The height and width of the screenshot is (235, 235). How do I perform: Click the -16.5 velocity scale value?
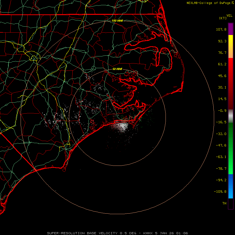point(221,122)
